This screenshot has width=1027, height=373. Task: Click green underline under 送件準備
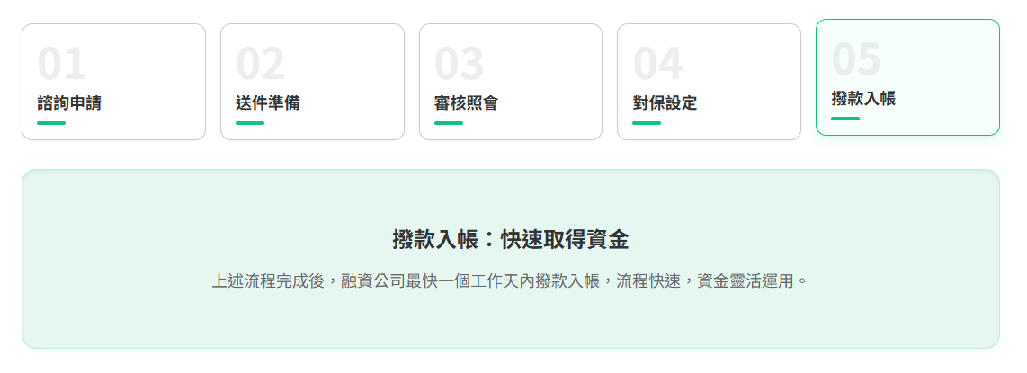point(250,123)
